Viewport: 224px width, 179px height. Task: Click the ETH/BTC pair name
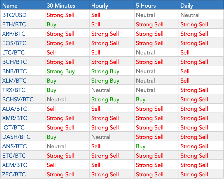[x=14, y=24]
